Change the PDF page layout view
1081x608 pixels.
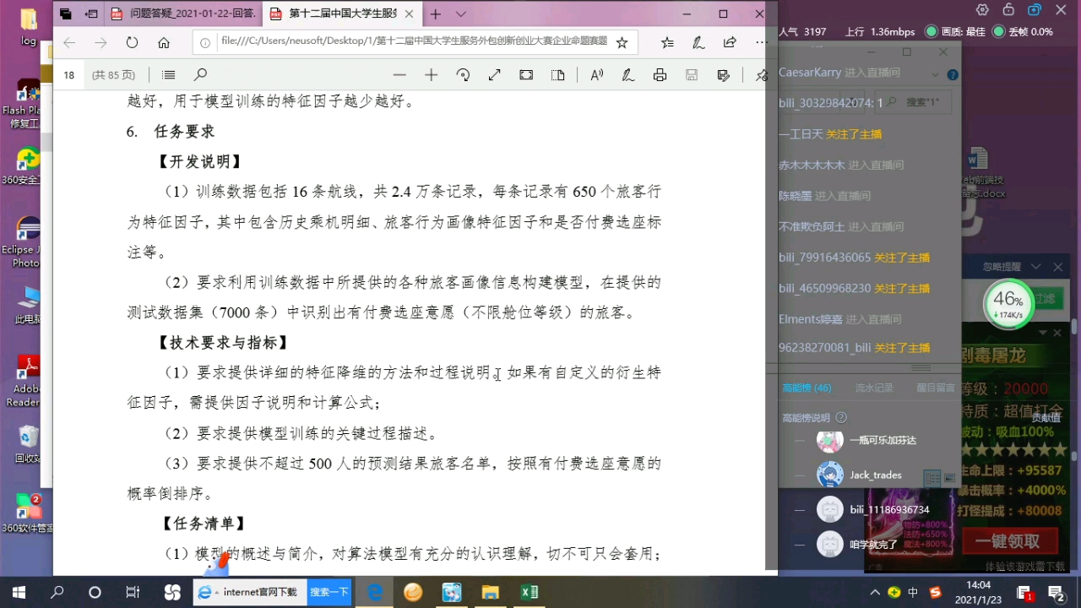point(557,75)
